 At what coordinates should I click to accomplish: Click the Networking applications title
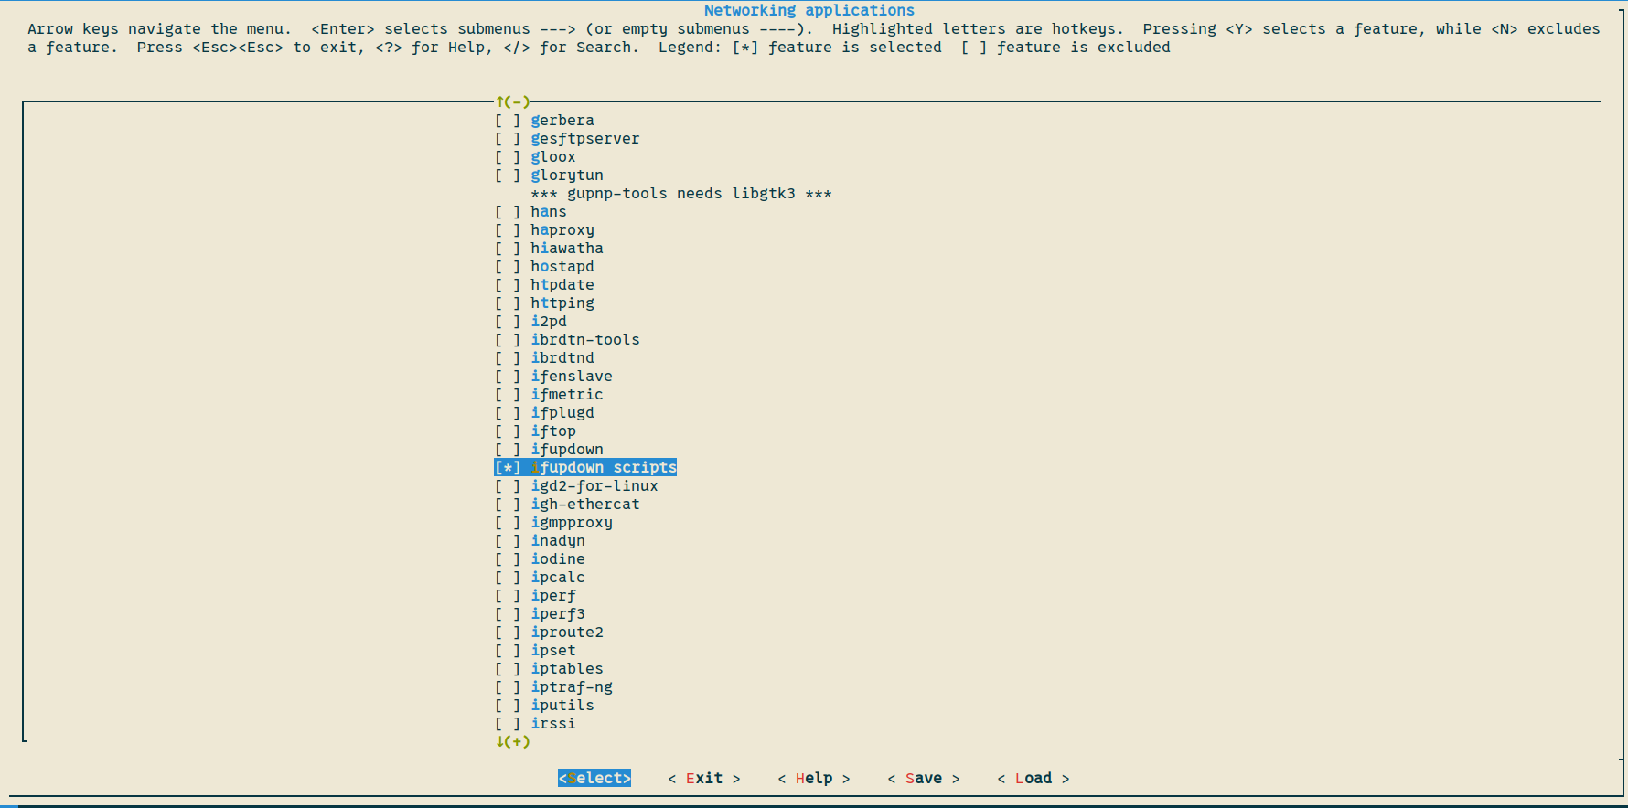[809, 10]
